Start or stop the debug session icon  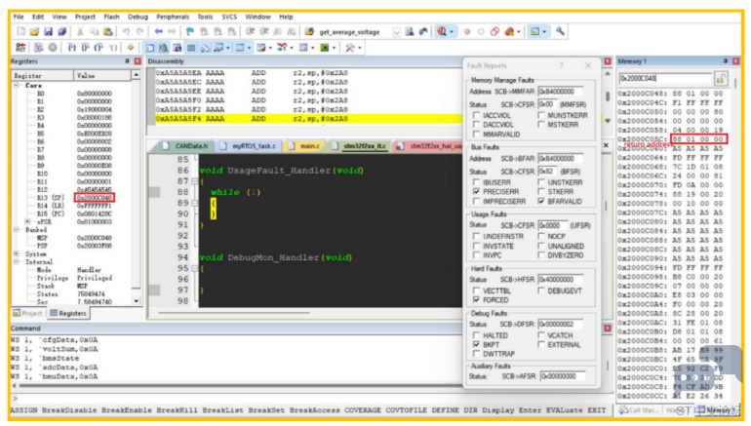click(442, 31)
